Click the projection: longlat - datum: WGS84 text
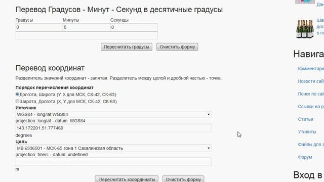The image size is (324, 182). (x=51, y=121)
